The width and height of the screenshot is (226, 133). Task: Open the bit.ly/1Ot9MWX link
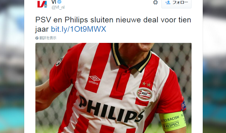coord(79,29)
